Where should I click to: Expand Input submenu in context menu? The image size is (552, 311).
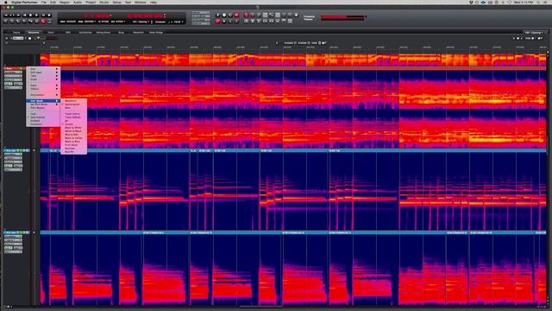coord(43,86)
